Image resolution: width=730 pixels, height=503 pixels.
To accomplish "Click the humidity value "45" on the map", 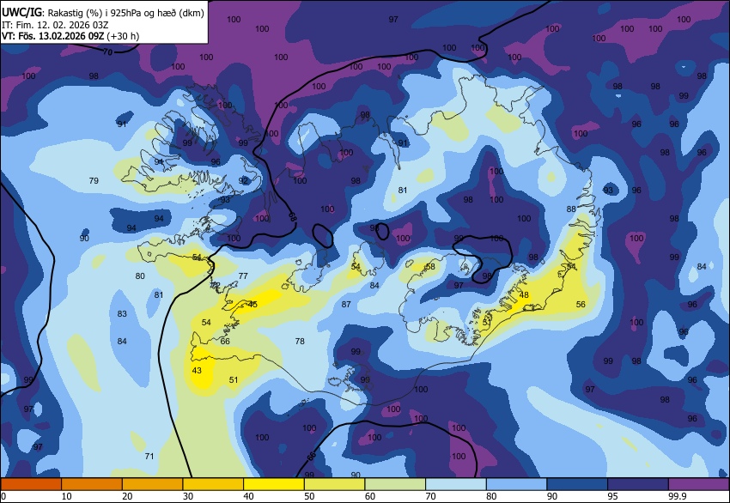I will coord(252,305).
